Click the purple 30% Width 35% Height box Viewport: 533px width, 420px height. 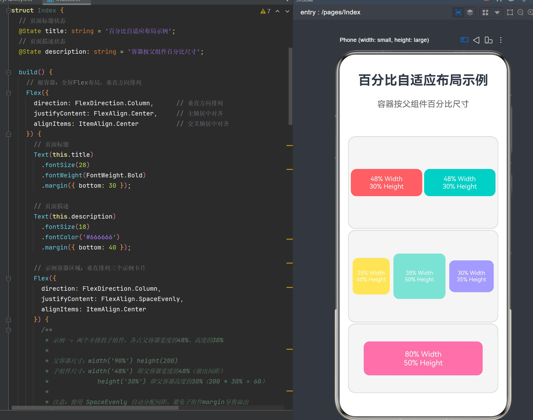(471, 276)
